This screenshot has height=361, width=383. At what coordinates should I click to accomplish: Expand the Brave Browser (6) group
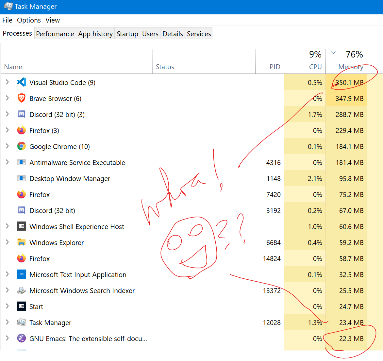point(7,98)
